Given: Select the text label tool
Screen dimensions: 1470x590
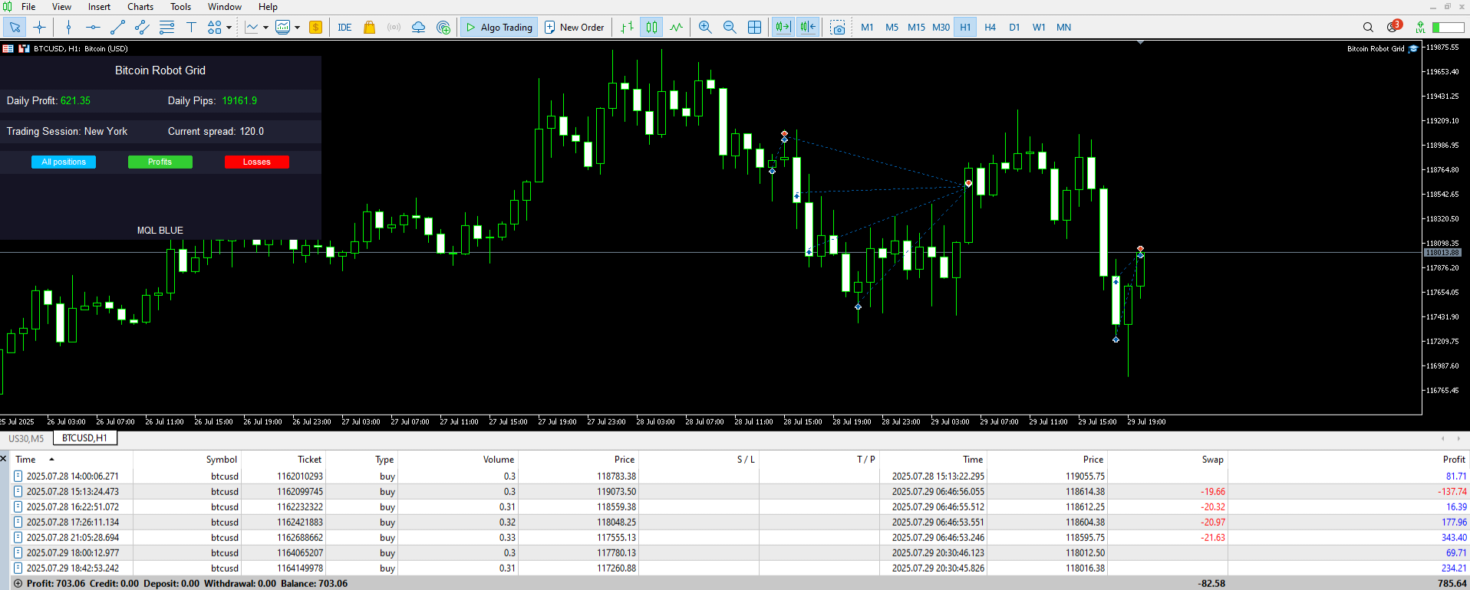Looking at the screenshot, I should pyautogui.click(x=191, y=28).
